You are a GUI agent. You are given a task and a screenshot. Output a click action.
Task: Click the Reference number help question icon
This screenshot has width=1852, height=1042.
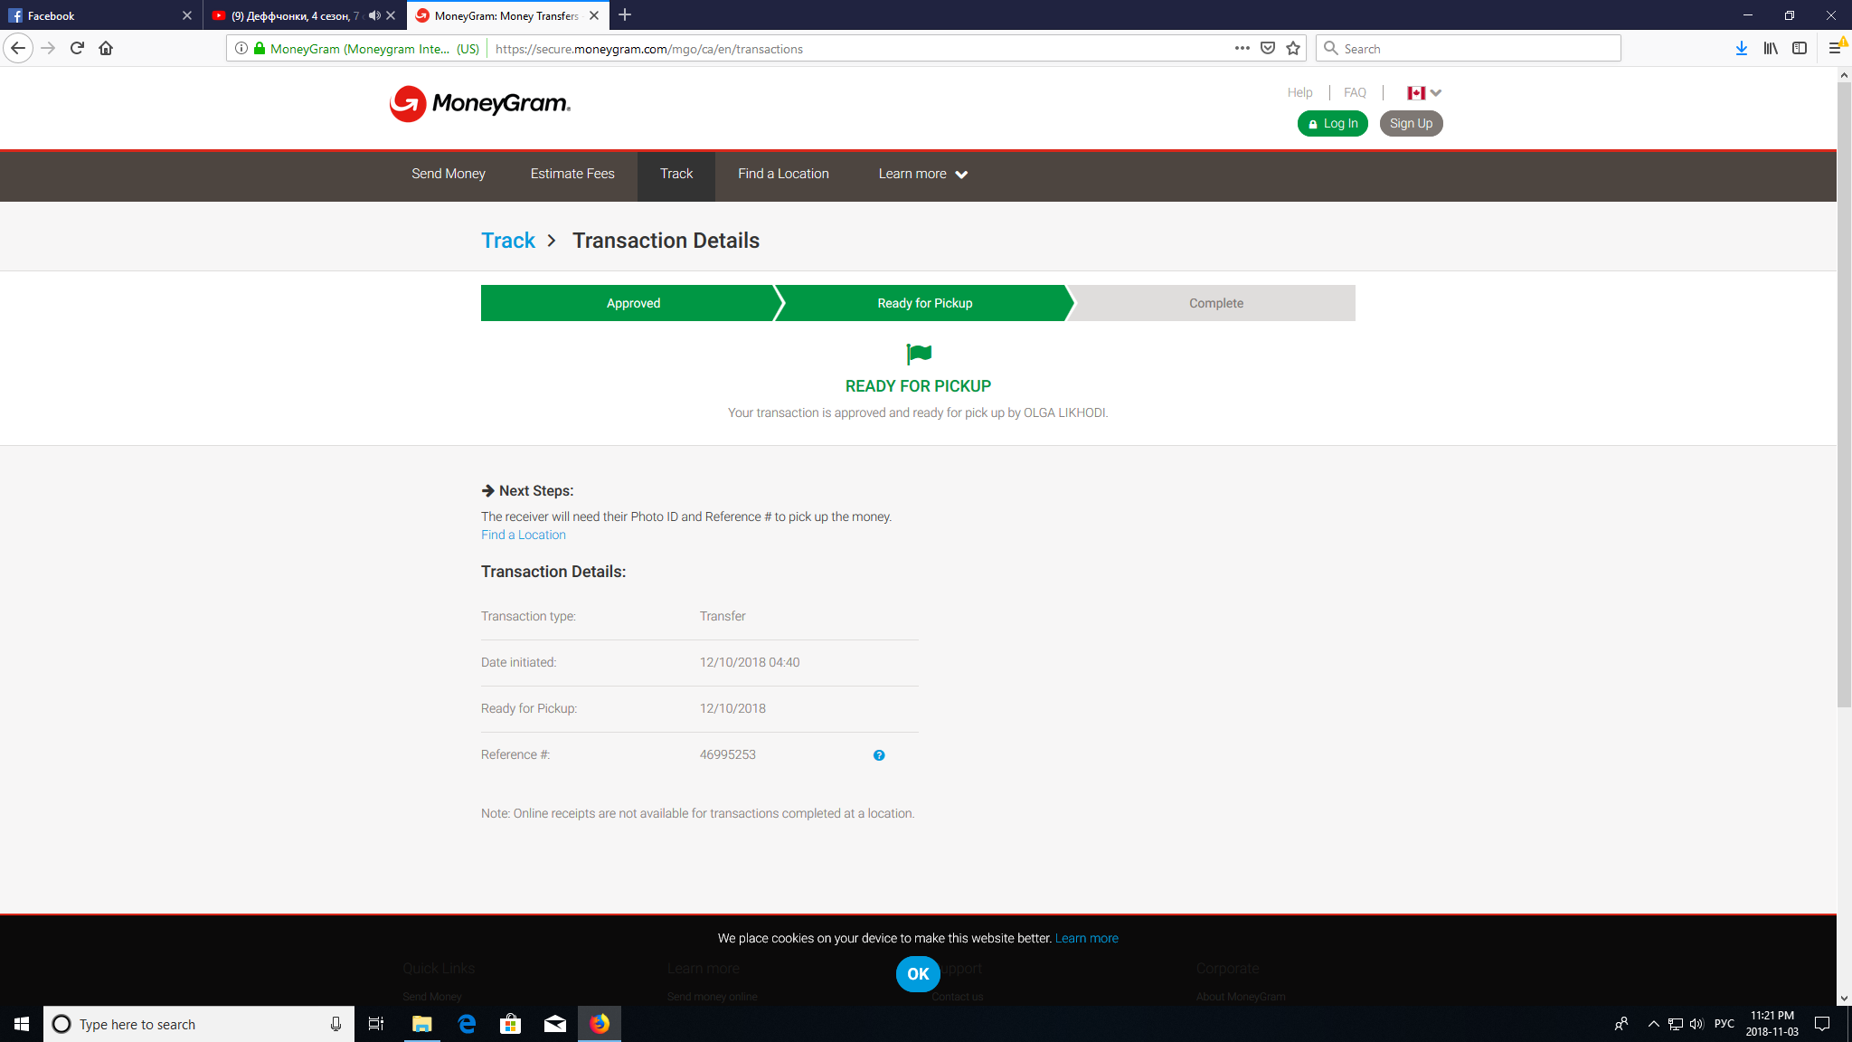pyautogui.click(x=878, y=755)
